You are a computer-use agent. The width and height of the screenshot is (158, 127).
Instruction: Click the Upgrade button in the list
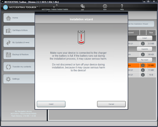point(145,49)
